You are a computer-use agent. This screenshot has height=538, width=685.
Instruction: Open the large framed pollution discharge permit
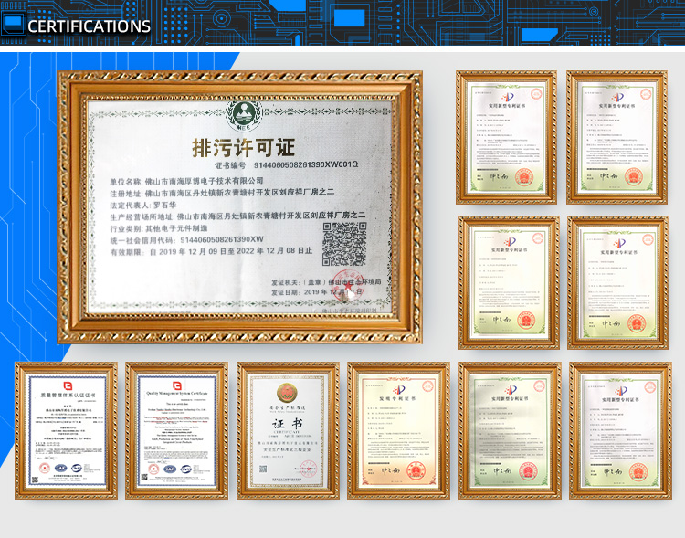click(x=239, y=206)
